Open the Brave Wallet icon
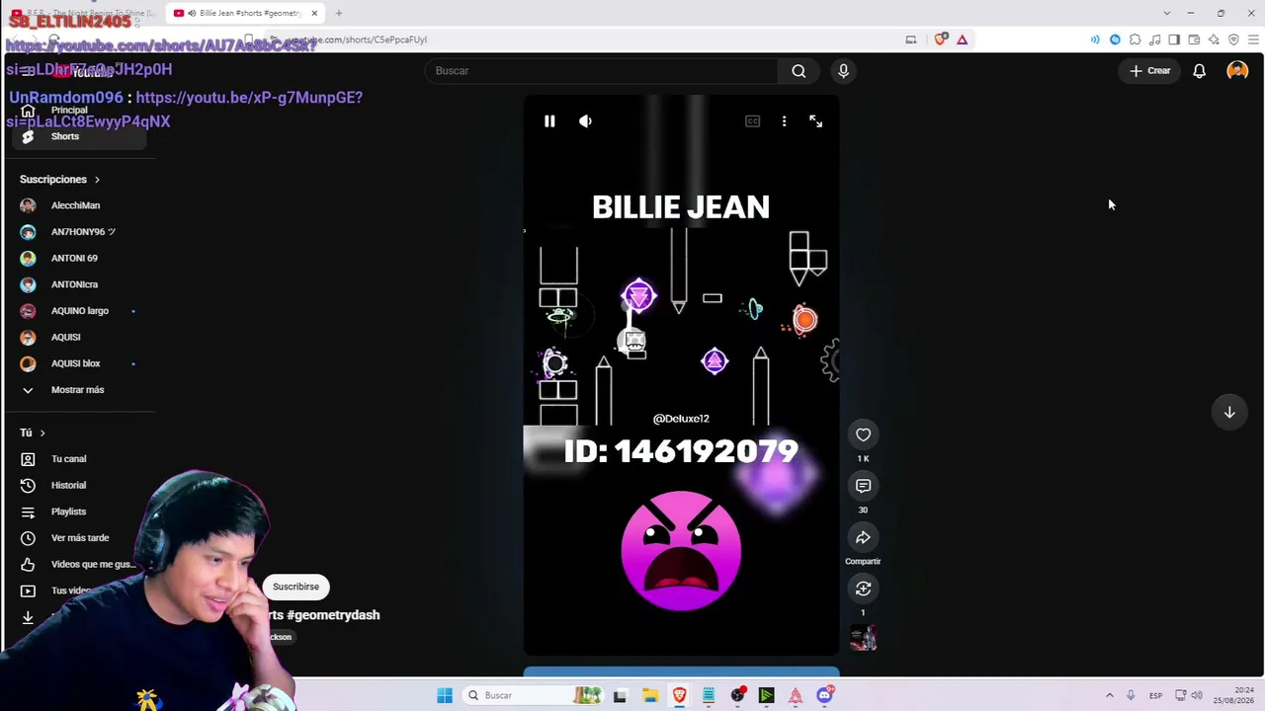The image size is (1265, 711). (x=1194, y=39)
